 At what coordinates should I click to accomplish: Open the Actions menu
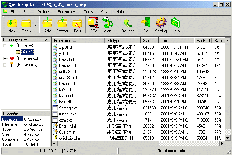coord(43,12)
